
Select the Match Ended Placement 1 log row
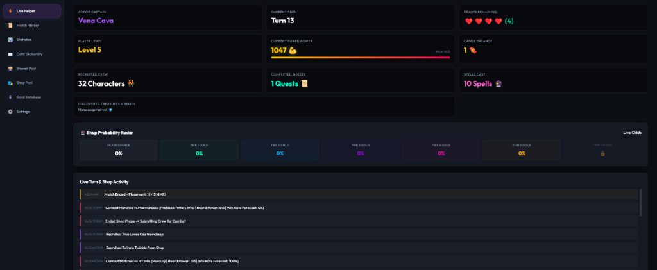click(359, 194)
